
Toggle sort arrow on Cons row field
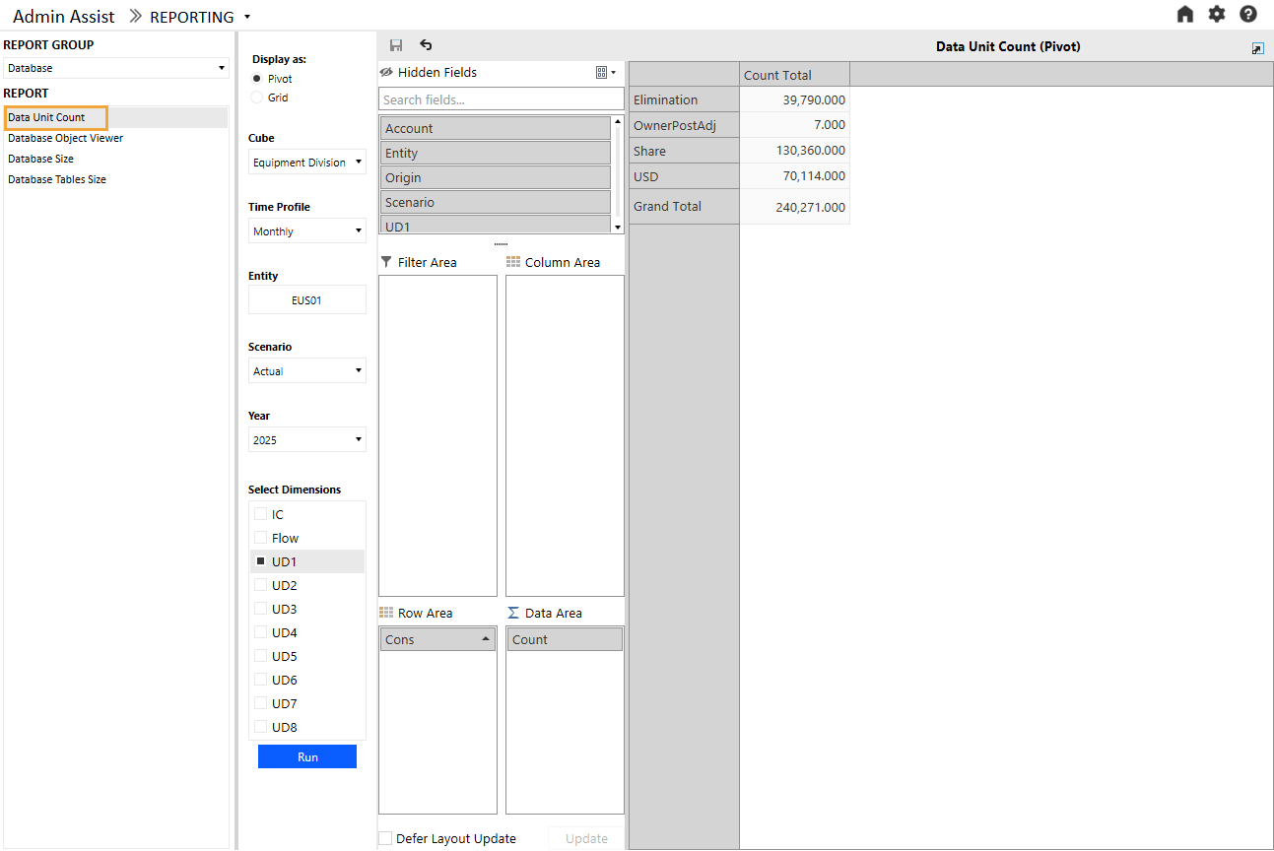486,639
